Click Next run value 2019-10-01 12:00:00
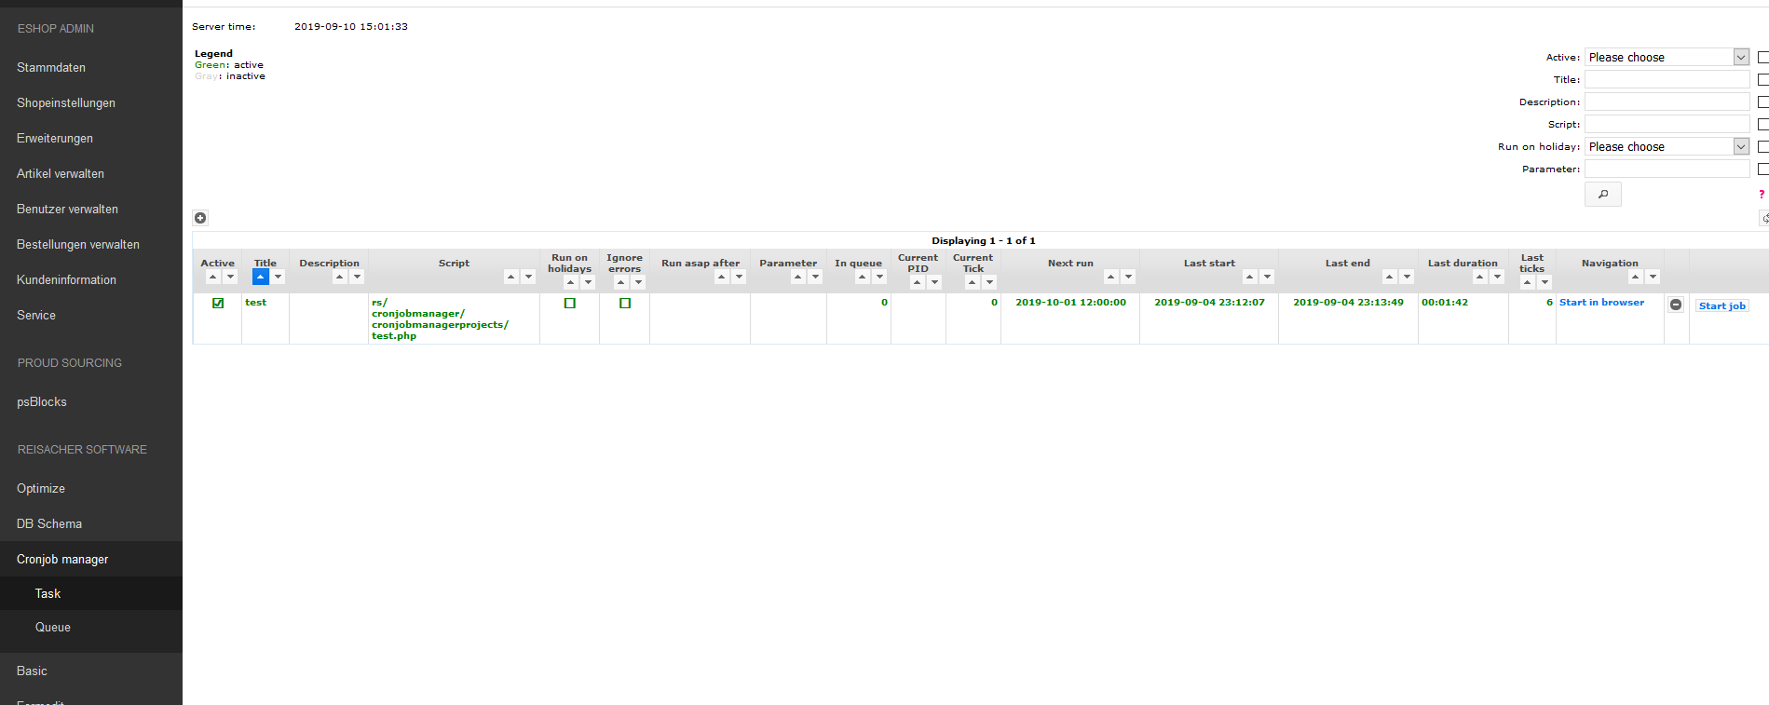Image resolution: width=1769 pixels, height=705 pixels. tap(1070, 302)
